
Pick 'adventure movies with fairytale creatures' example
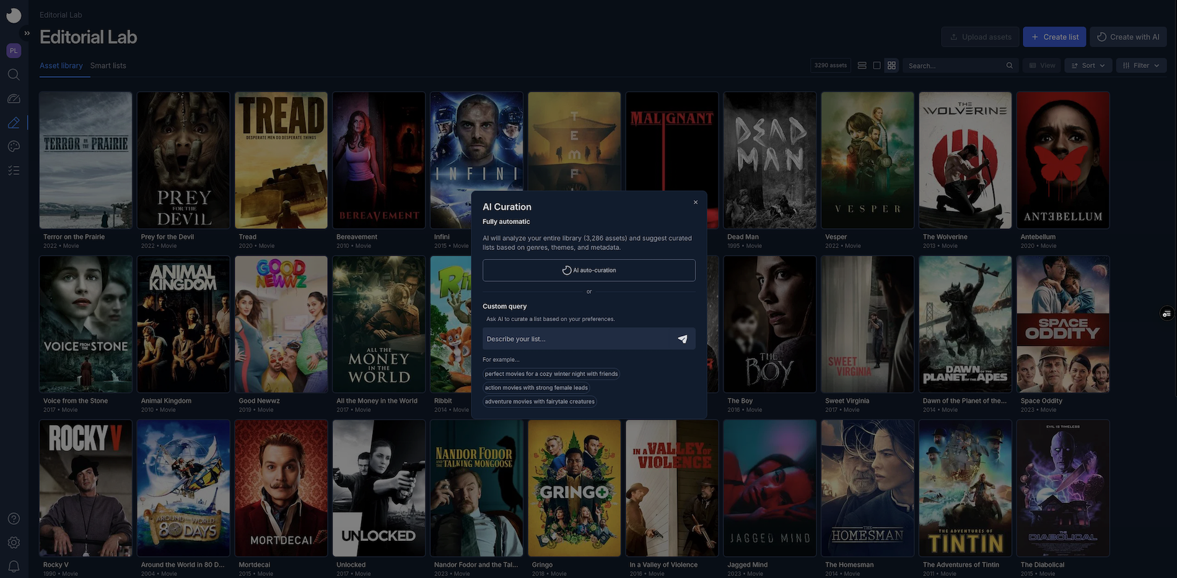coord(540,402)
